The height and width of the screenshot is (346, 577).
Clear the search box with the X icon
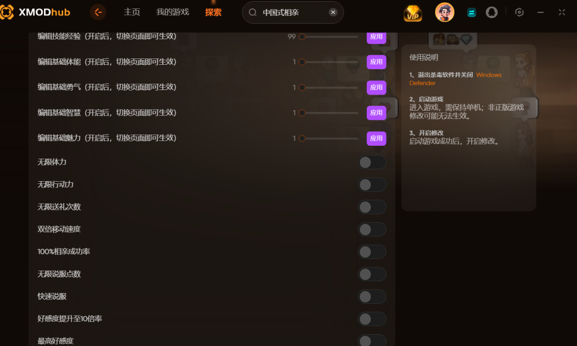tap(333, 12)
